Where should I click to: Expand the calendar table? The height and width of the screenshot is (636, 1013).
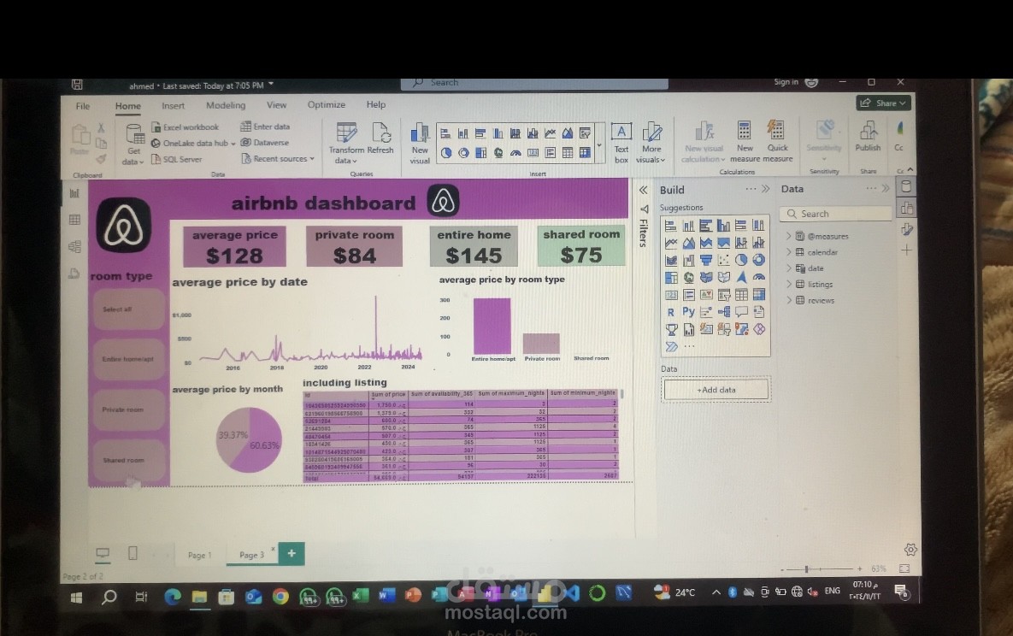789,252
